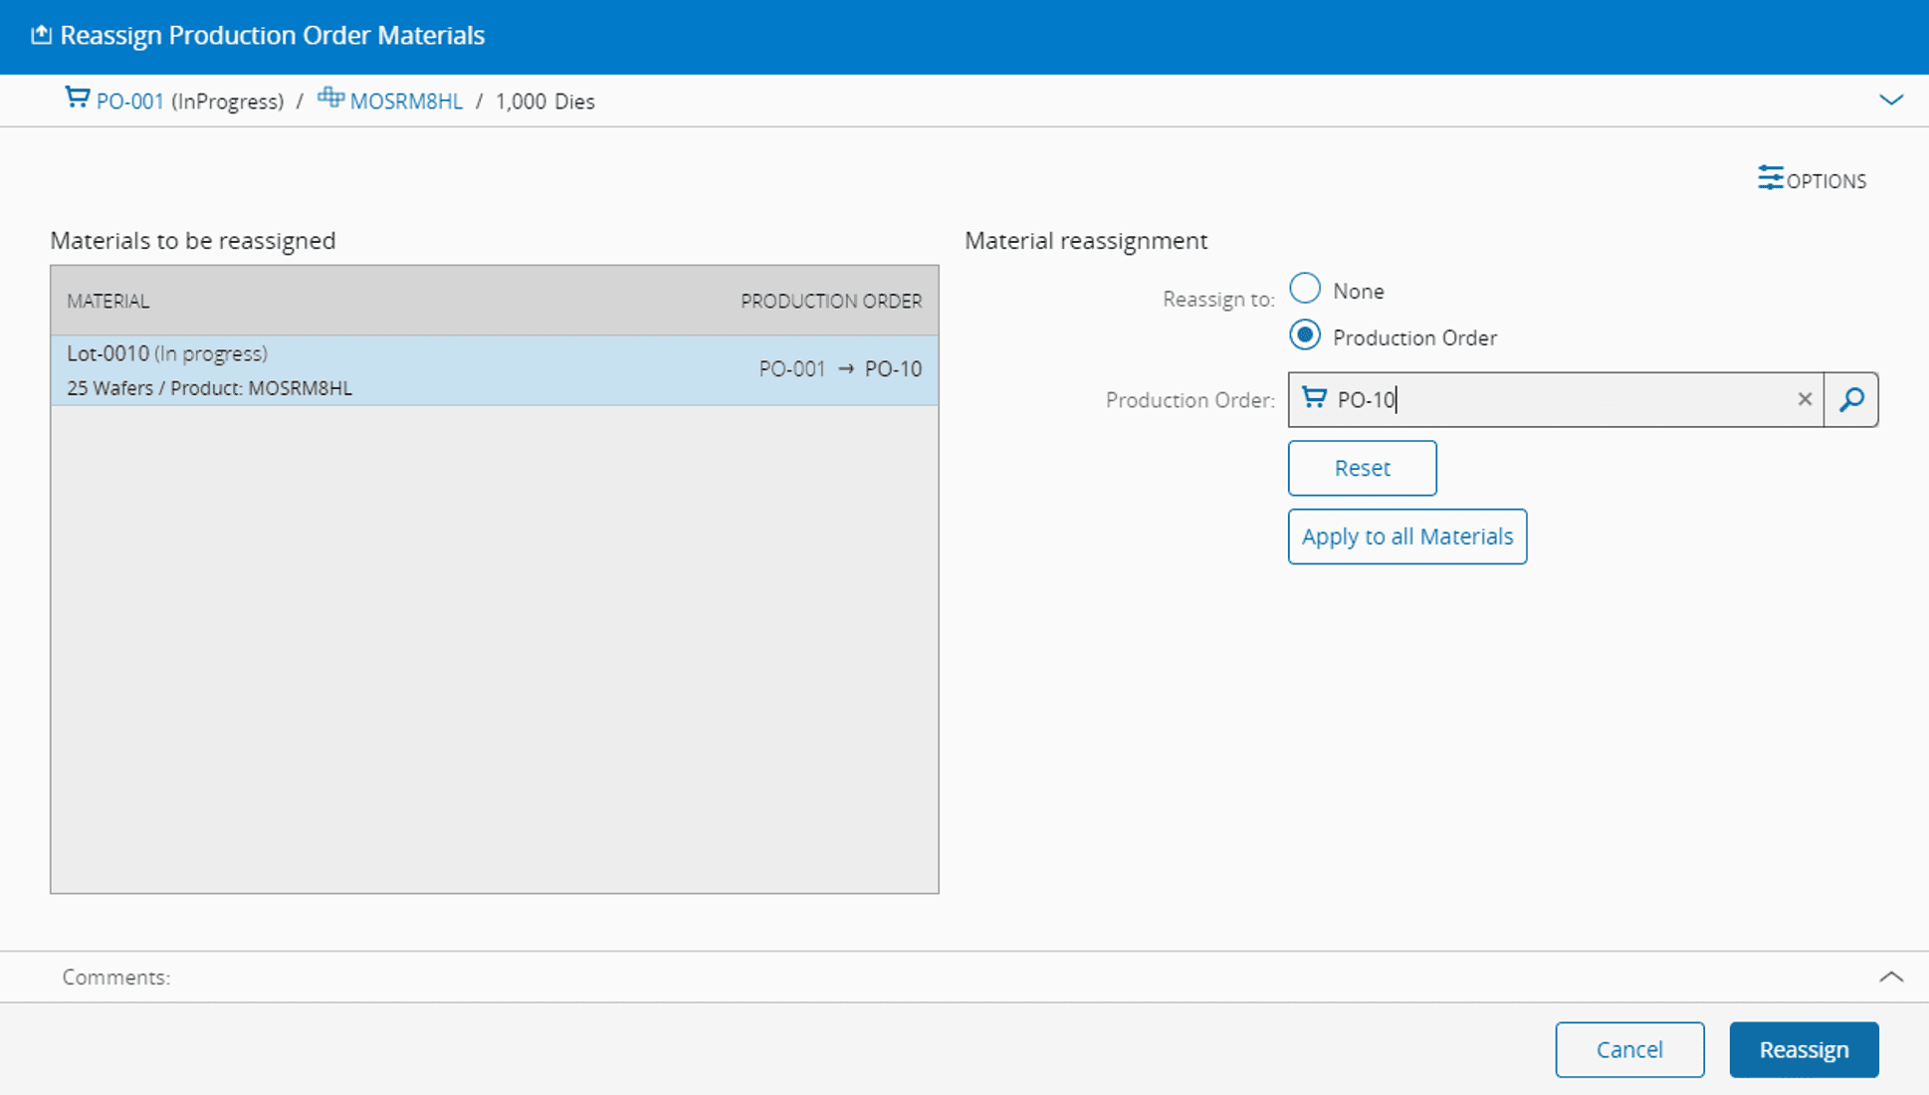Click the MOSRM8HL product icon

coord(330,98)
